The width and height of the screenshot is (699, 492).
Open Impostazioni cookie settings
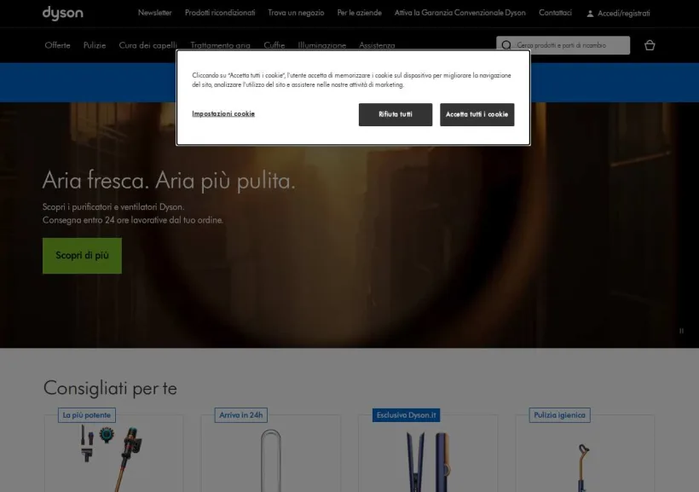[223, 113]
